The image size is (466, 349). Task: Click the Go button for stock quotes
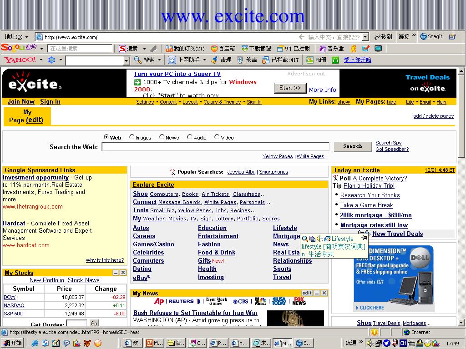pyautogui.click(x=94, y=323)
